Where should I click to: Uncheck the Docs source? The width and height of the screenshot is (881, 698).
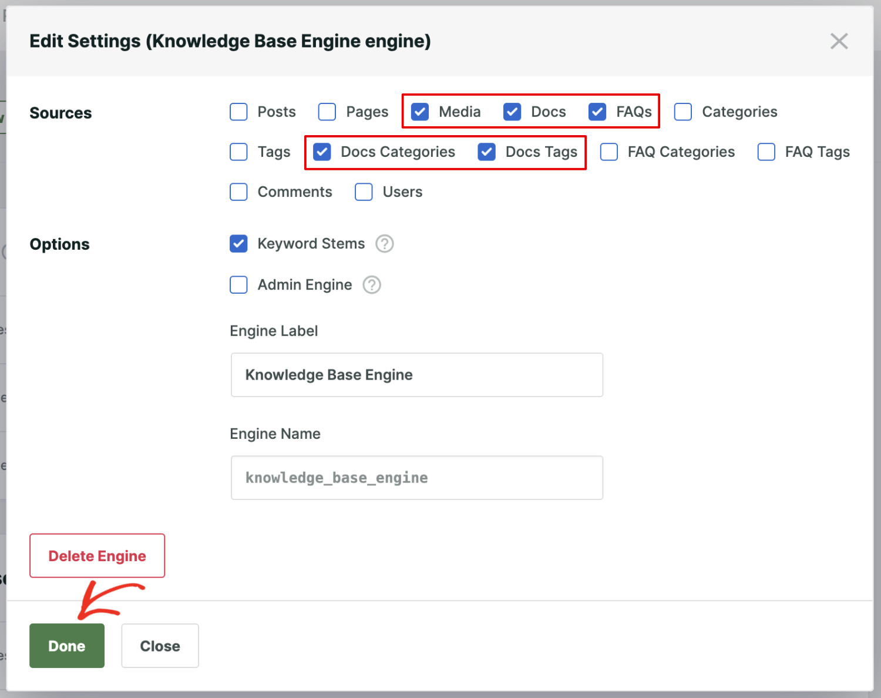coord(512,112)
